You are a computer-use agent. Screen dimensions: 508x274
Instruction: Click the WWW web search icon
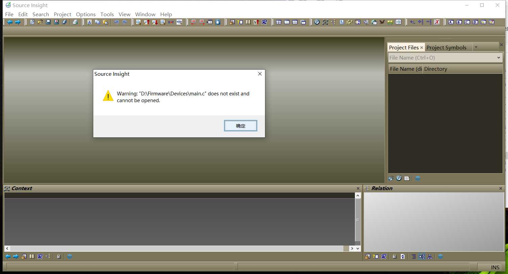pyautogui.click(x=179, y=22)
